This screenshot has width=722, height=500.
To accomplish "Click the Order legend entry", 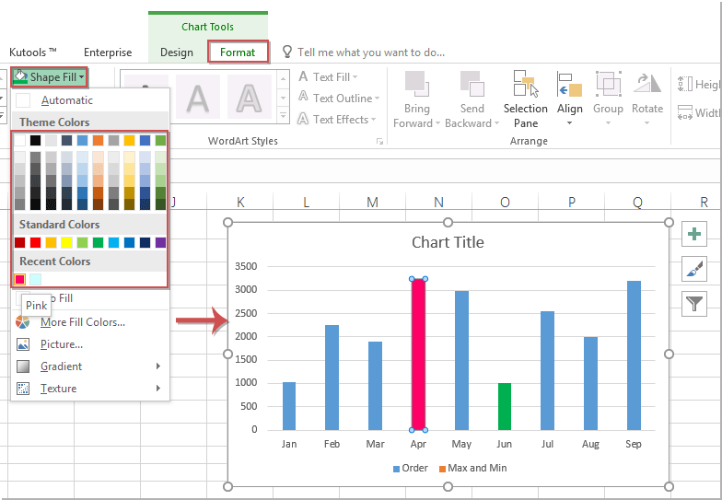I will tap(411, 468).
